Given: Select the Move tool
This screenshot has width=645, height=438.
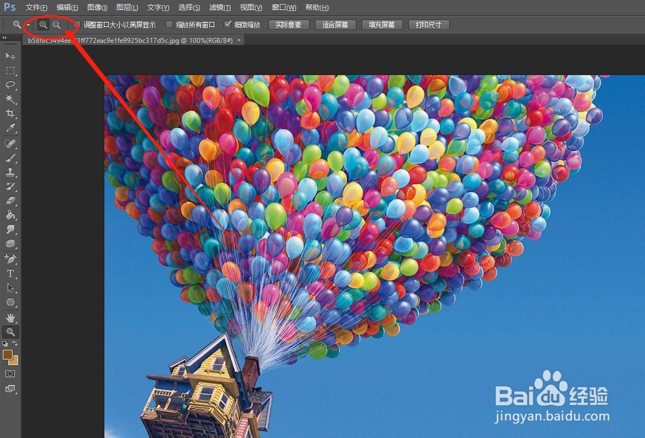Looking at the screenshot, I should [x=10, y=56].
